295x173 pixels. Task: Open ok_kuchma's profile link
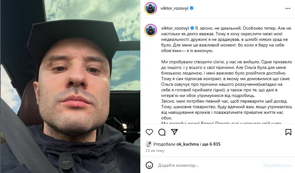point(187,144)
